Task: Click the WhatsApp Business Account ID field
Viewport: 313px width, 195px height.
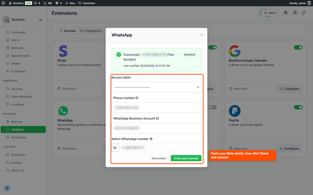Action: (x=156, y=128)
